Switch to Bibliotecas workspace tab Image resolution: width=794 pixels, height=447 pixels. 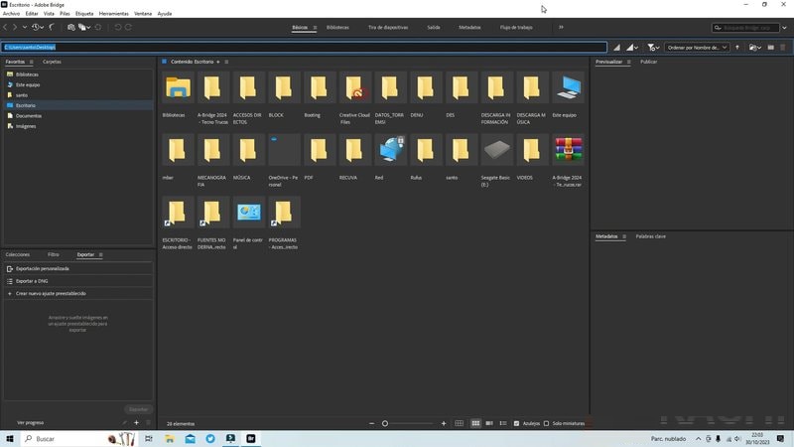[337, 28]
